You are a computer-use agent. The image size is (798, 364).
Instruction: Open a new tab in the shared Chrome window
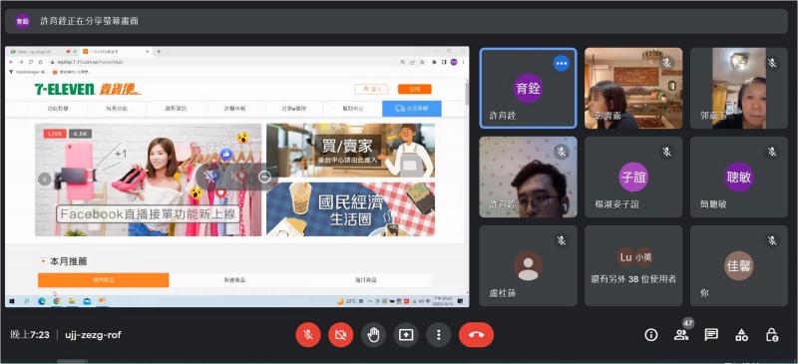point(159,52)
